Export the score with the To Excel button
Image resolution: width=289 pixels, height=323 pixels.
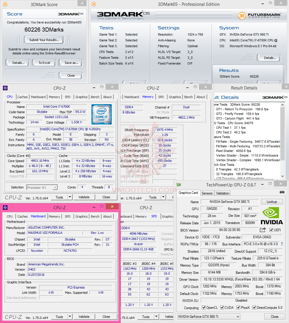(x=44, y=63)
